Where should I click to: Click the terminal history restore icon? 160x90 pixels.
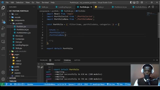(39, 67)
